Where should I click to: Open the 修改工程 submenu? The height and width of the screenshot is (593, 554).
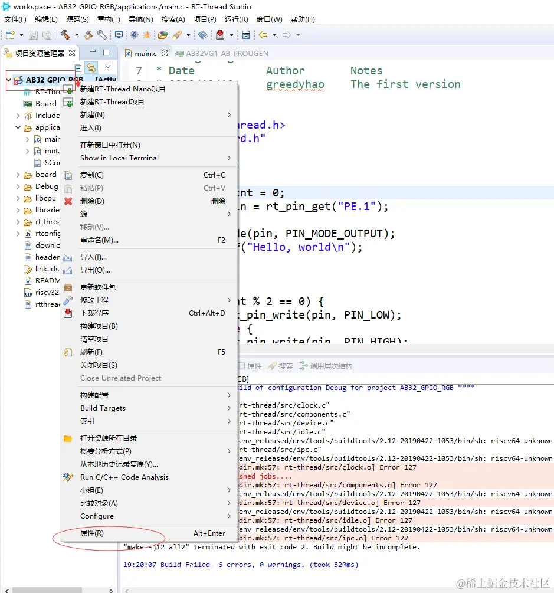tap(149, 300)
